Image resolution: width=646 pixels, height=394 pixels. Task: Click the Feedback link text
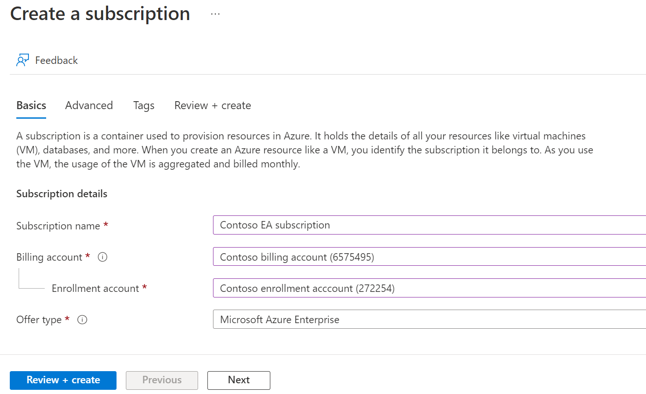point(56,61)
